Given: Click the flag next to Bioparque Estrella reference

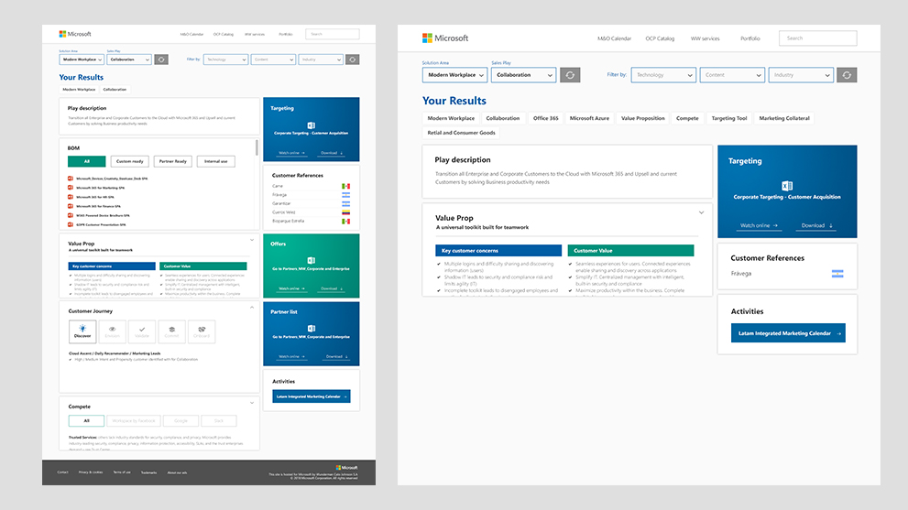Looking at the screenshot, I should coord(345,222).
